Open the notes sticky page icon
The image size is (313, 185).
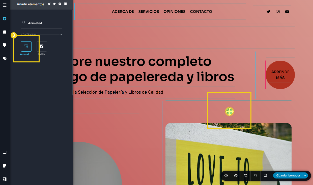coord(5,166)
